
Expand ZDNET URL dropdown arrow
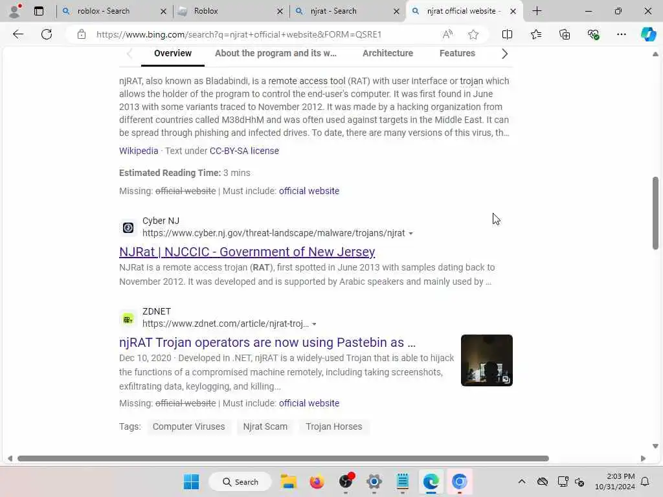[x=314, y=324]
